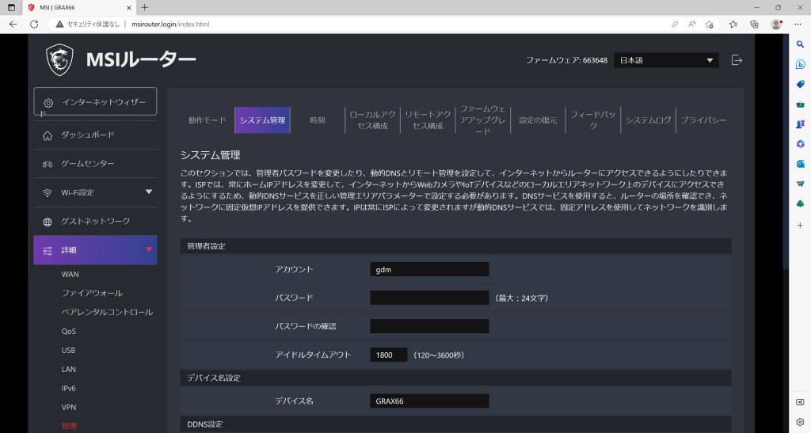Open the USB submenu item
Viewport: 811px width, 433px height.
pyautogui.click(x=68, y=351)
